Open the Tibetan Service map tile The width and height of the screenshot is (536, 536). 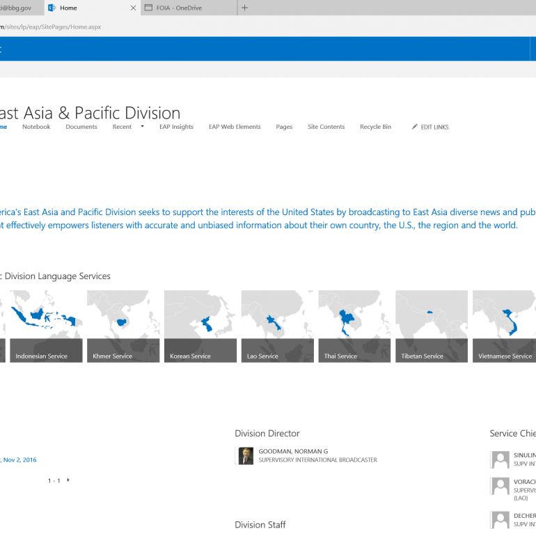(x=432, y=326)
